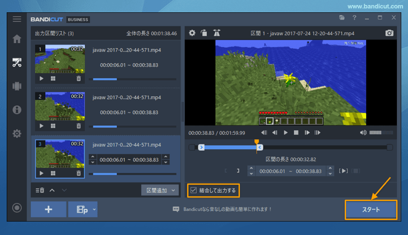Split segment 3 with the grid icon
The image size is (408, 235).
pyautogui.click(x=53, y=173)
